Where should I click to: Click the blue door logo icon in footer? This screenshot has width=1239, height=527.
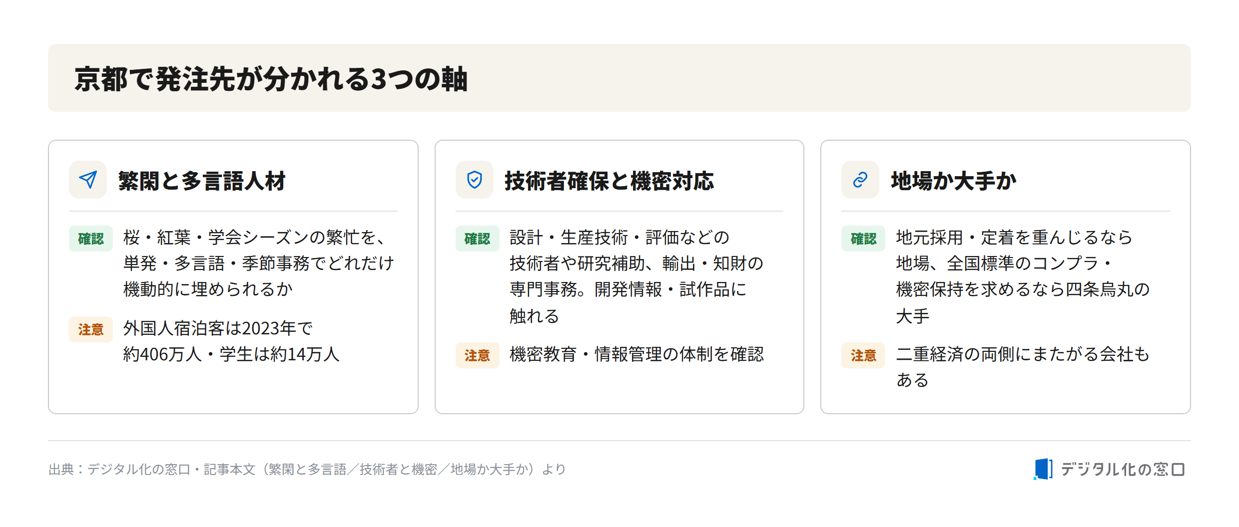click(x=1043, y=469)
